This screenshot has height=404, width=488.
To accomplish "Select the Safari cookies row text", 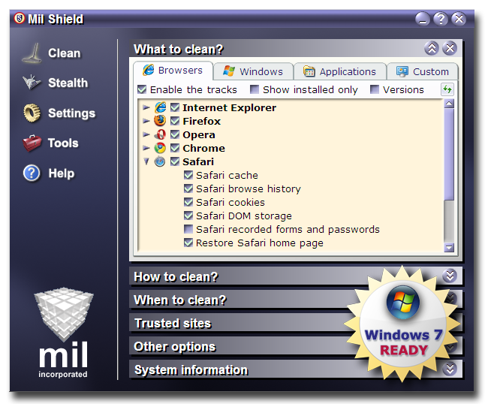I will click(x=230, y=202).
